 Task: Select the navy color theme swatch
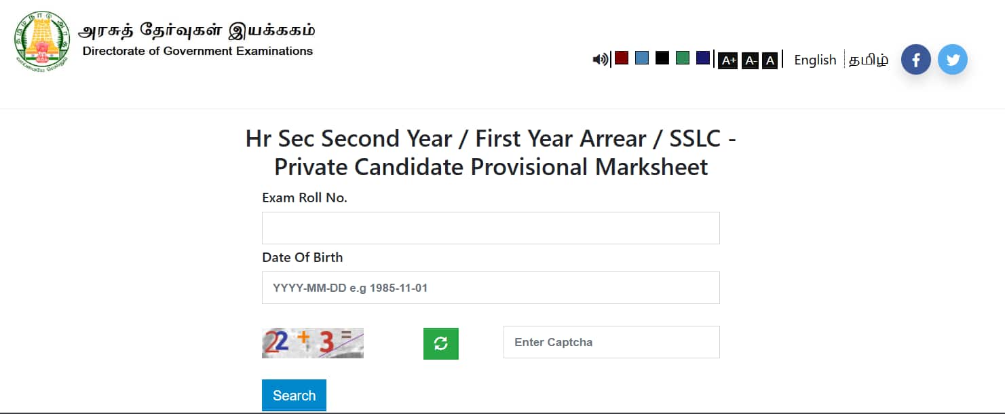pos(703,58)
